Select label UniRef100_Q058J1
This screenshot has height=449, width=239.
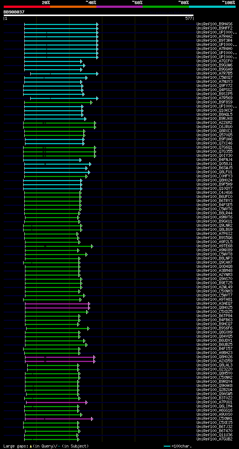tap(214, 164)
